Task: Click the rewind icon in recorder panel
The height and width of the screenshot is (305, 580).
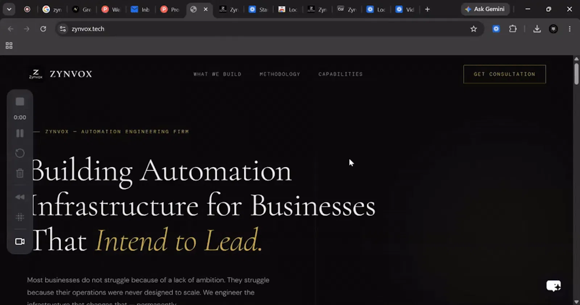Action: click(20, 197)
